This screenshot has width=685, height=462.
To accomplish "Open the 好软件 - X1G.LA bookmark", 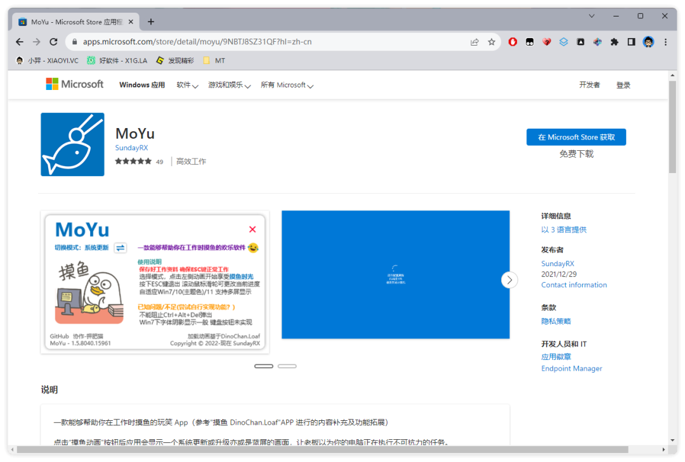I will point(117,61).
